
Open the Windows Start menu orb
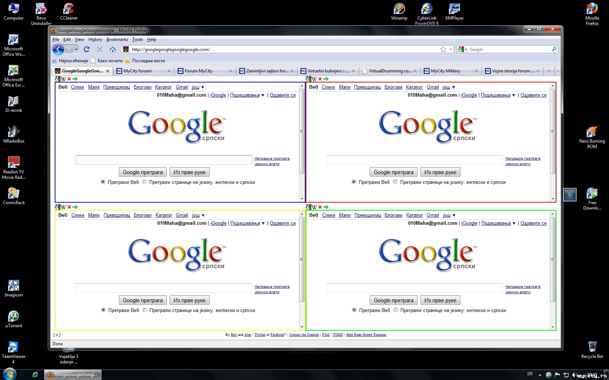click(10, 374)
